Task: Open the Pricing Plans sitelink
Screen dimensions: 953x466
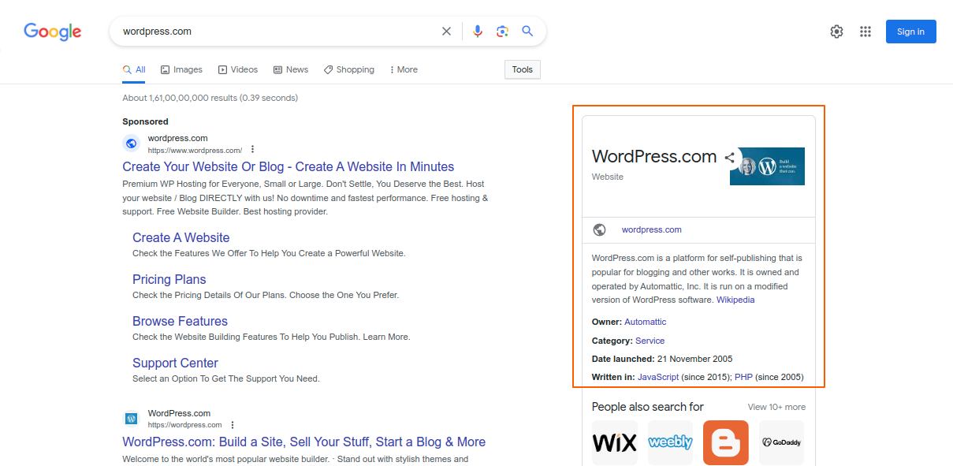Action: point(169,279)
